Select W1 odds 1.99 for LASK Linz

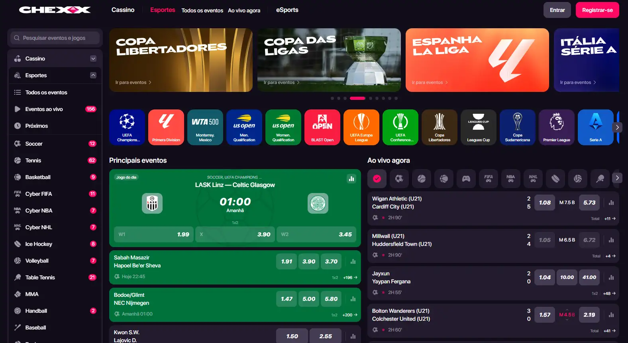[153, 234]
